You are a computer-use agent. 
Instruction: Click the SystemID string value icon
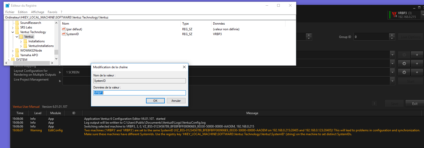coord(63,34)
